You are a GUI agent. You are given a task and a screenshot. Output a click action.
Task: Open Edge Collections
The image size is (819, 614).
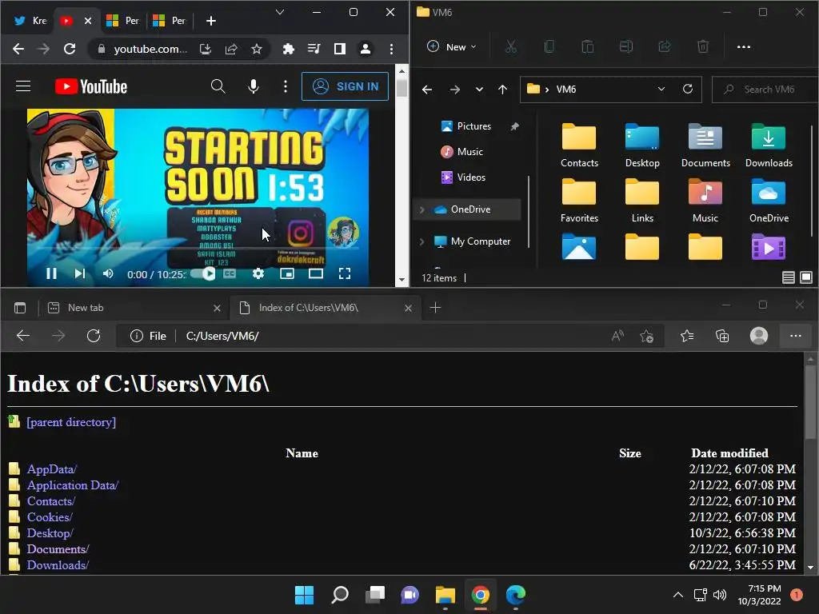tap(722, 336)
